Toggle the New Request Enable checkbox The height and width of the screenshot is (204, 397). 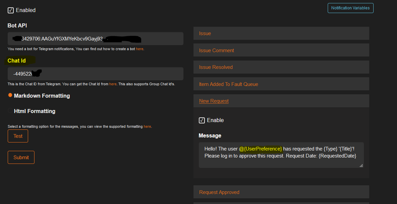pyautogui.click(x=202, y=120)
